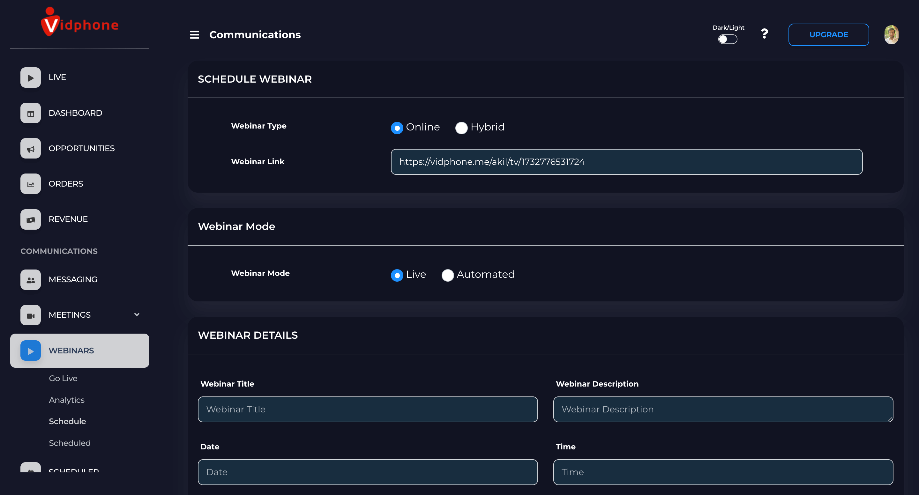This screenshot has width=919, height=495.
Task: Collapse the Webinars sidebar section
Action: point(79,351)
